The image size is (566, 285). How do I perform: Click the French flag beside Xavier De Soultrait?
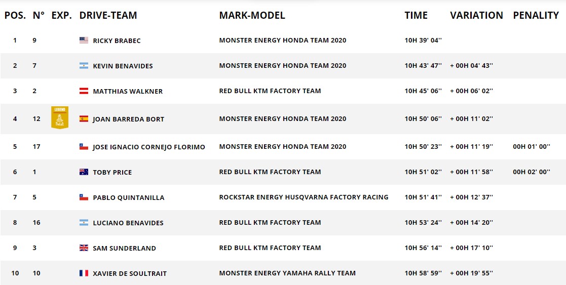[x=84, y=273]
